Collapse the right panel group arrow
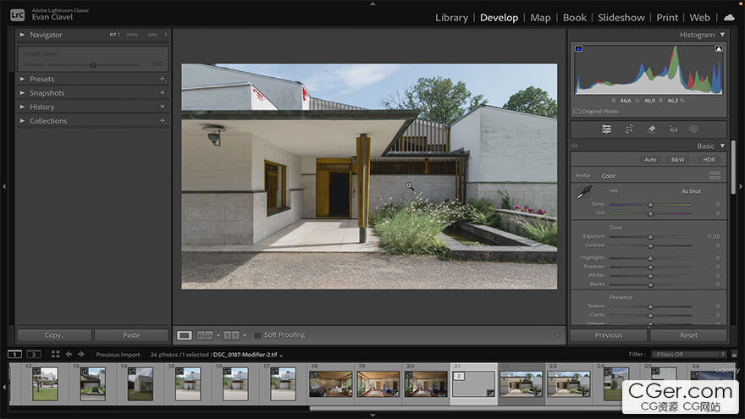 [741, 187]
